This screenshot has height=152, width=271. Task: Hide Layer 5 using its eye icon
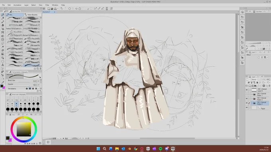click(247, 90)
